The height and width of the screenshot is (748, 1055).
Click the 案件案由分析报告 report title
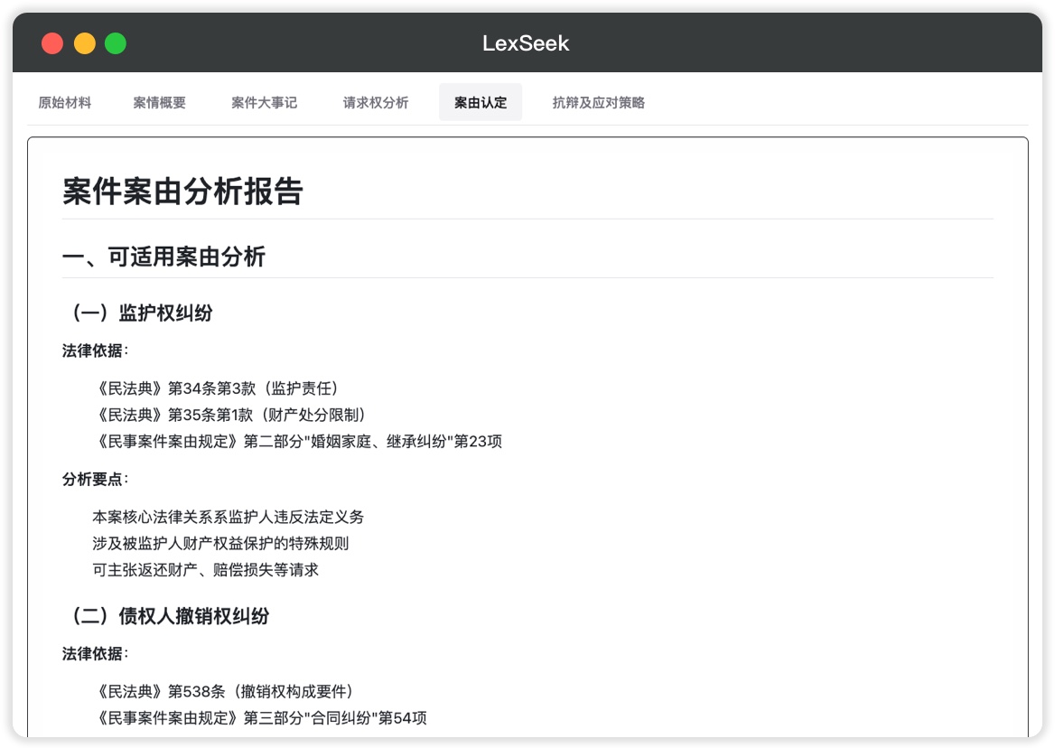pyautogui.click(x=182, y=192)
